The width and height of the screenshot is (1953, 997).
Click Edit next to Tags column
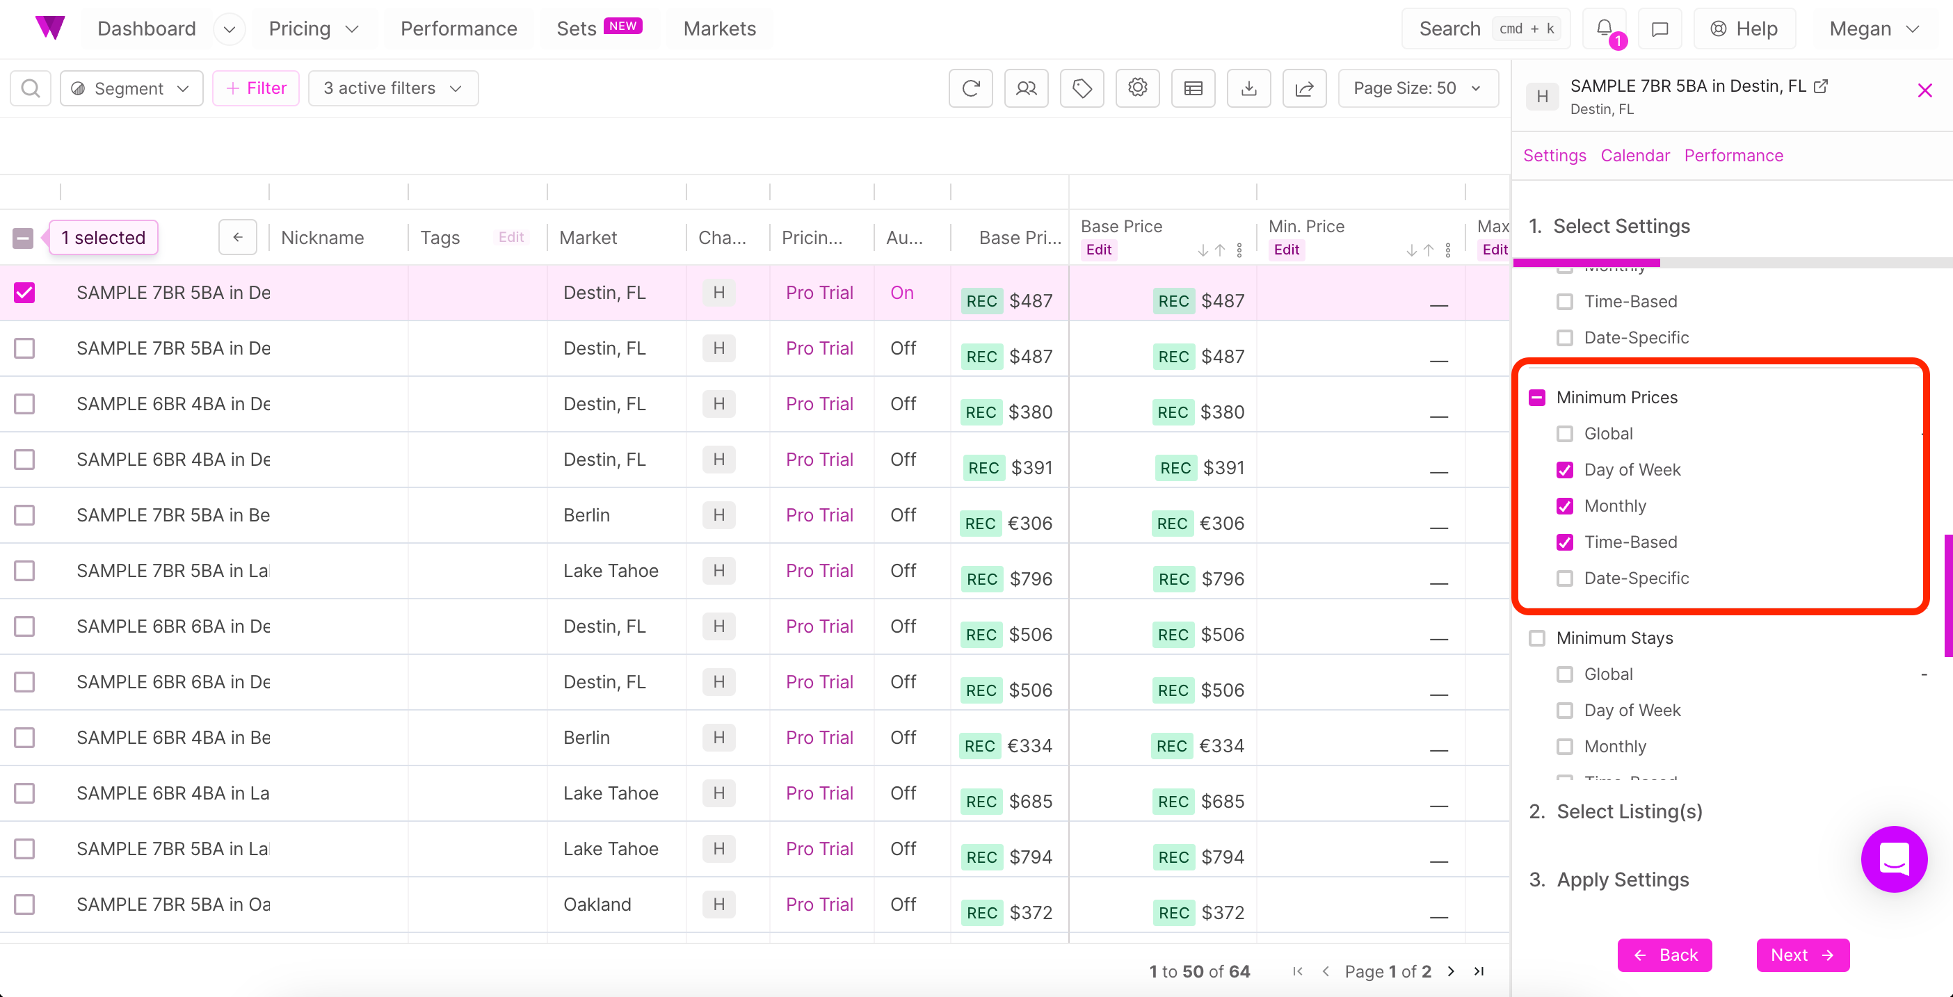point(511,237)
